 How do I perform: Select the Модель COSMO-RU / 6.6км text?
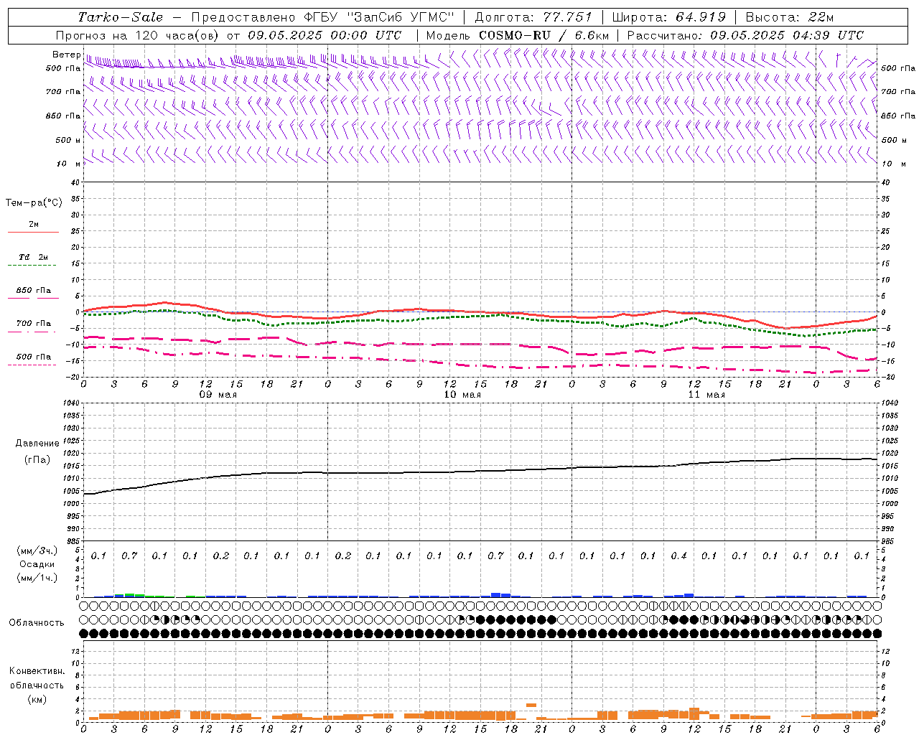[518, 35]
